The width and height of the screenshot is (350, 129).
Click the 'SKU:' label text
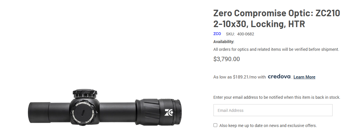(230, 34)
